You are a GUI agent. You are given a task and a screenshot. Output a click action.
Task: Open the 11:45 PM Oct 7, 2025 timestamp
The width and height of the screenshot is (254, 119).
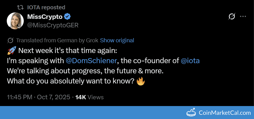point(38,97)
